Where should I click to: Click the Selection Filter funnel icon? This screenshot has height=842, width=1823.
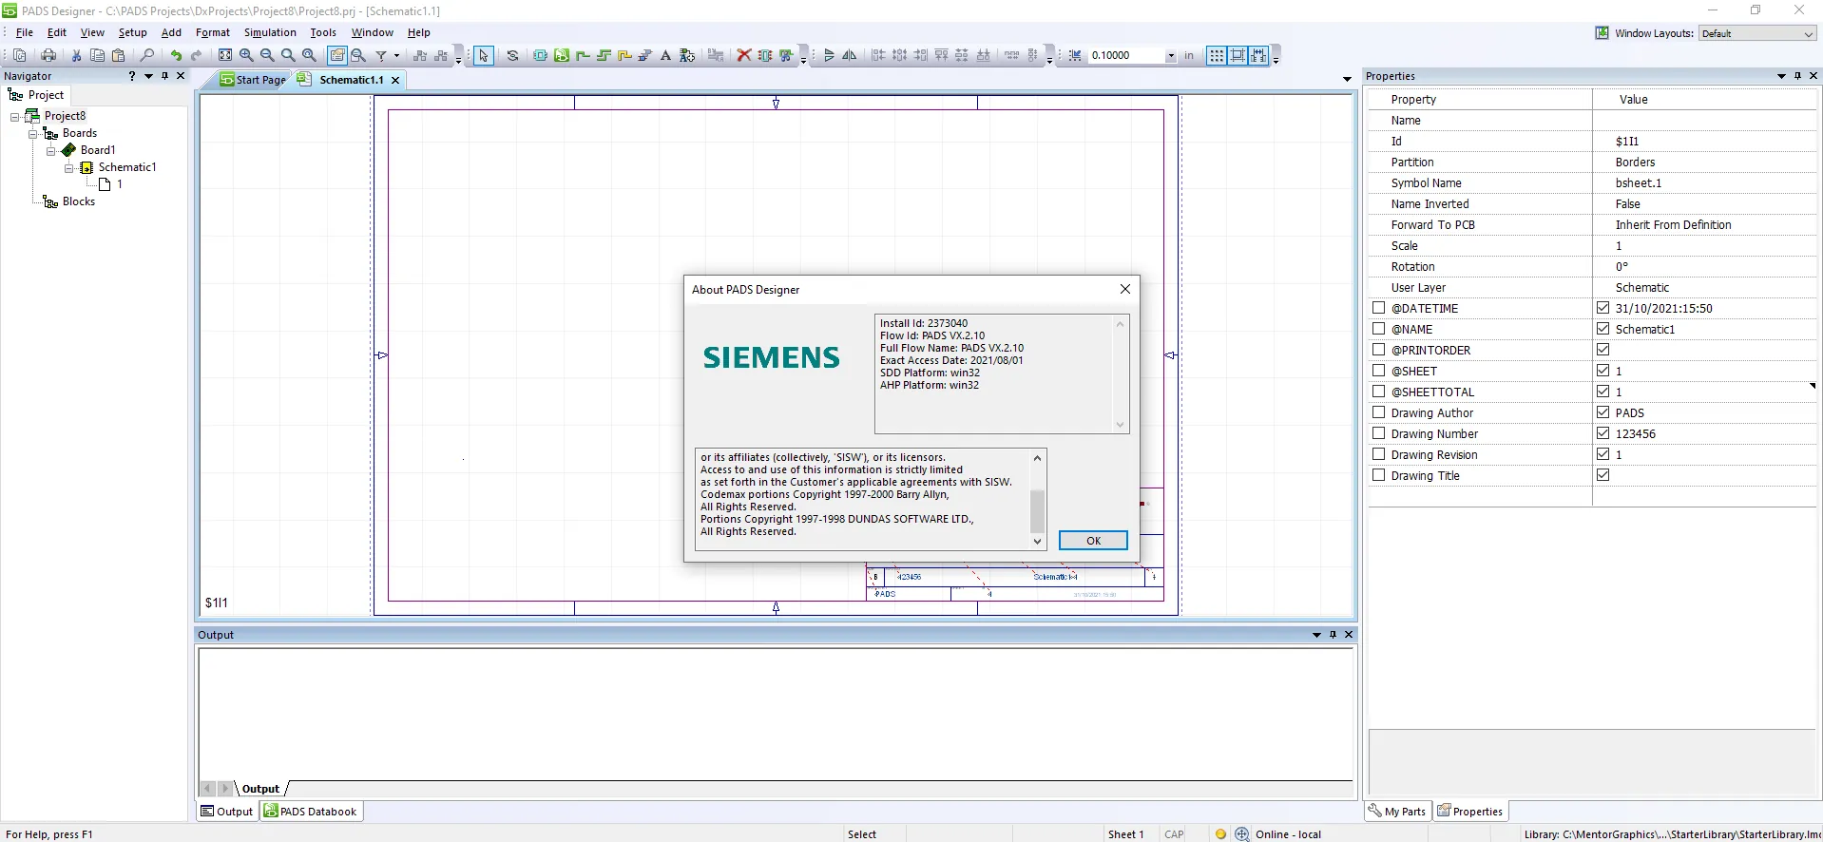[x=381, y=55]
